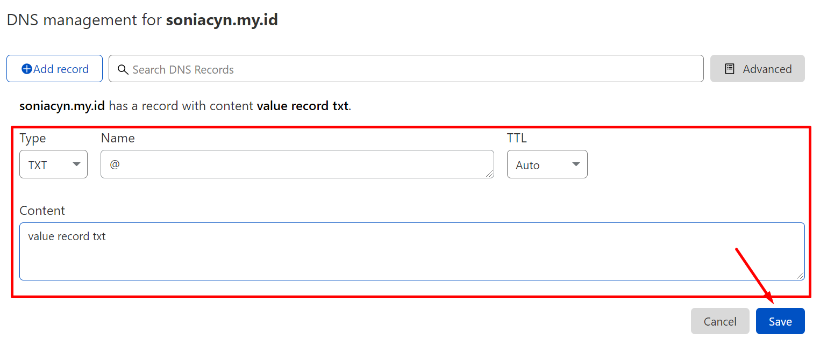Save the TXT record
813x346 pixels.
pos(780,321)
